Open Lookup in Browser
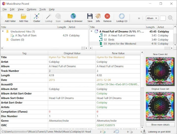The width and height of the screenshot is (177, 134). point(73,17)
